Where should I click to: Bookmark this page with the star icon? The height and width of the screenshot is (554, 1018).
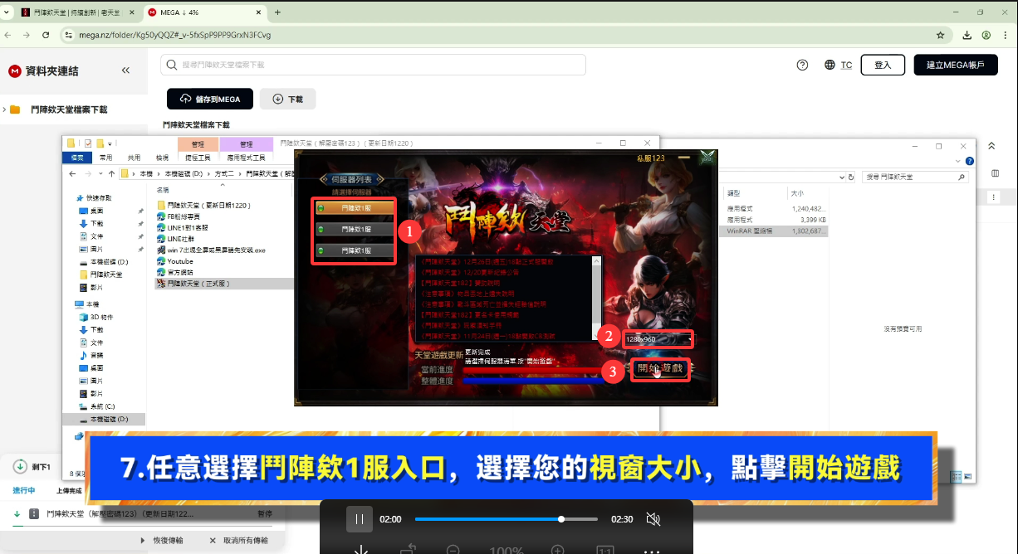940,35
